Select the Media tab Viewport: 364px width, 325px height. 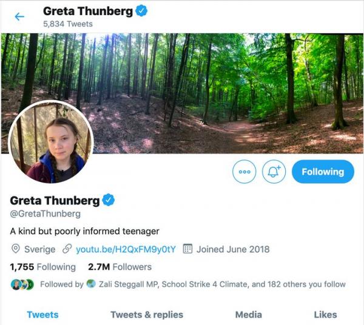pos(249,315)
